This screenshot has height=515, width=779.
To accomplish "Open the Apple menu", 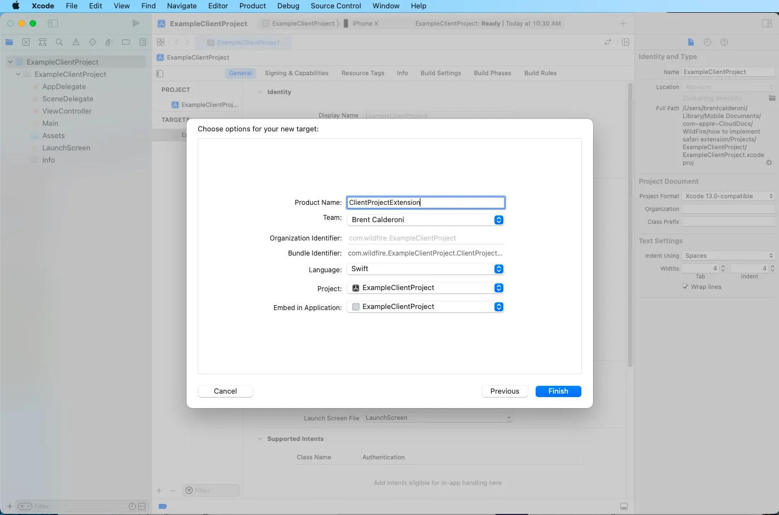I will click(16, 6).
